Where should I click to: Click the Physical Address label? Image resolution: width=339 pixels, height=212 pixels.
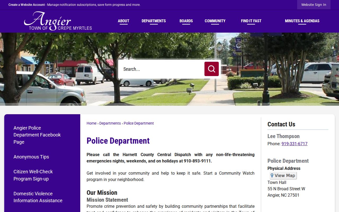(x=284, y=168)
